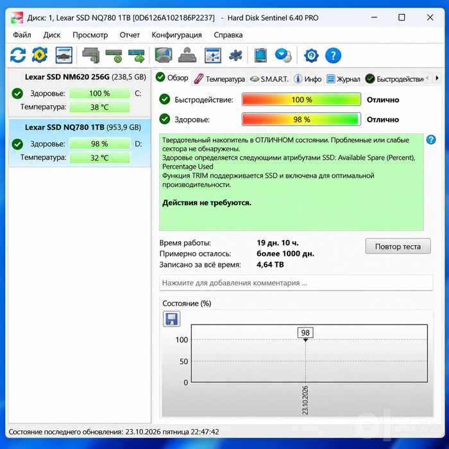Image resolution: width=449 pixels, height=449 pixels.
Task: Click the Время работы label
Action: [185, 243]
